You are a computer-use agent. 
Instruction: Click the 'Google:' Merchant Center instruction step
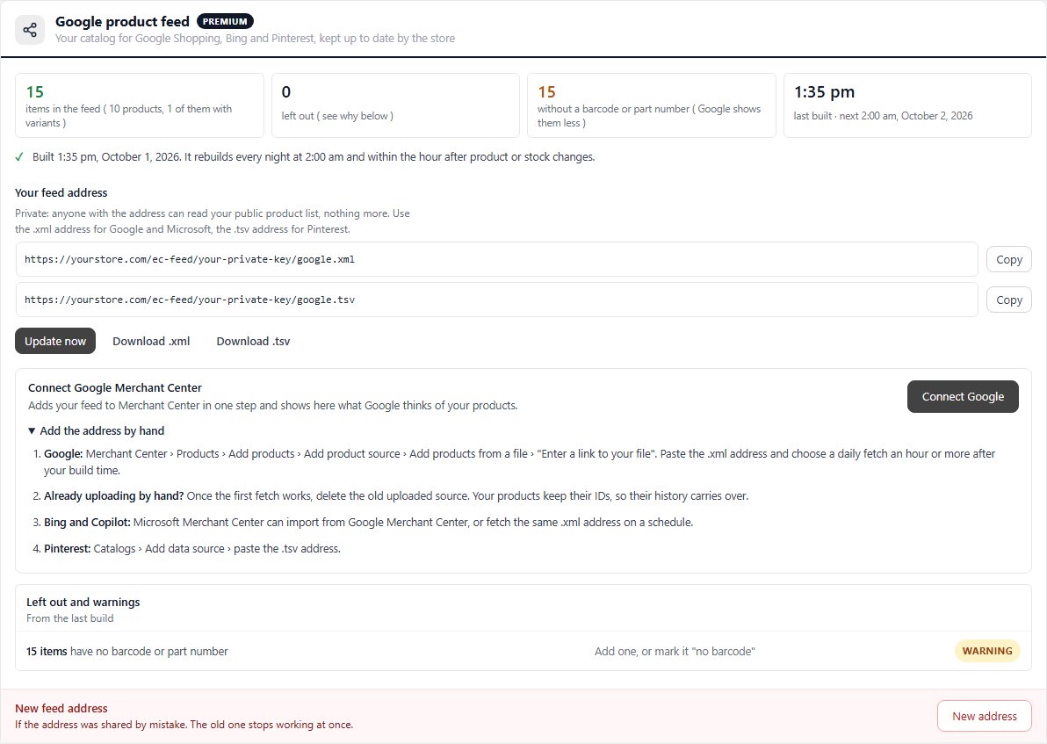pos(519,461)
